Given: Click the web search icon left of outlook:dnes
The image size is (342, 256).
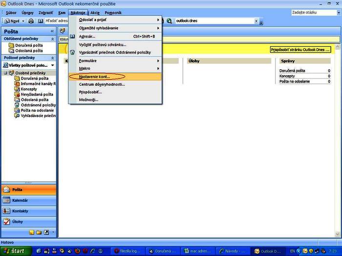Looking at the screenshot, I should (x=169, y=21).
